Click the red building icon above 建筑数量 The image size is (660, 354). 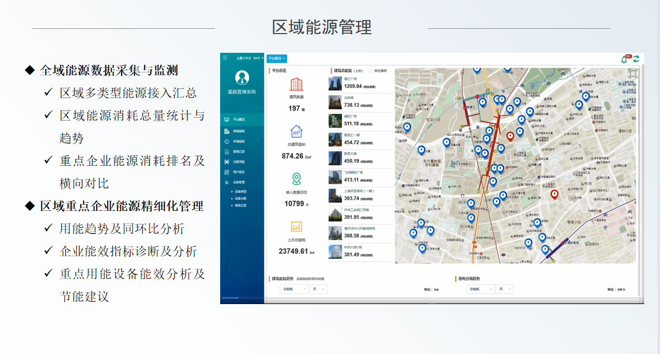tap(297, 85)
